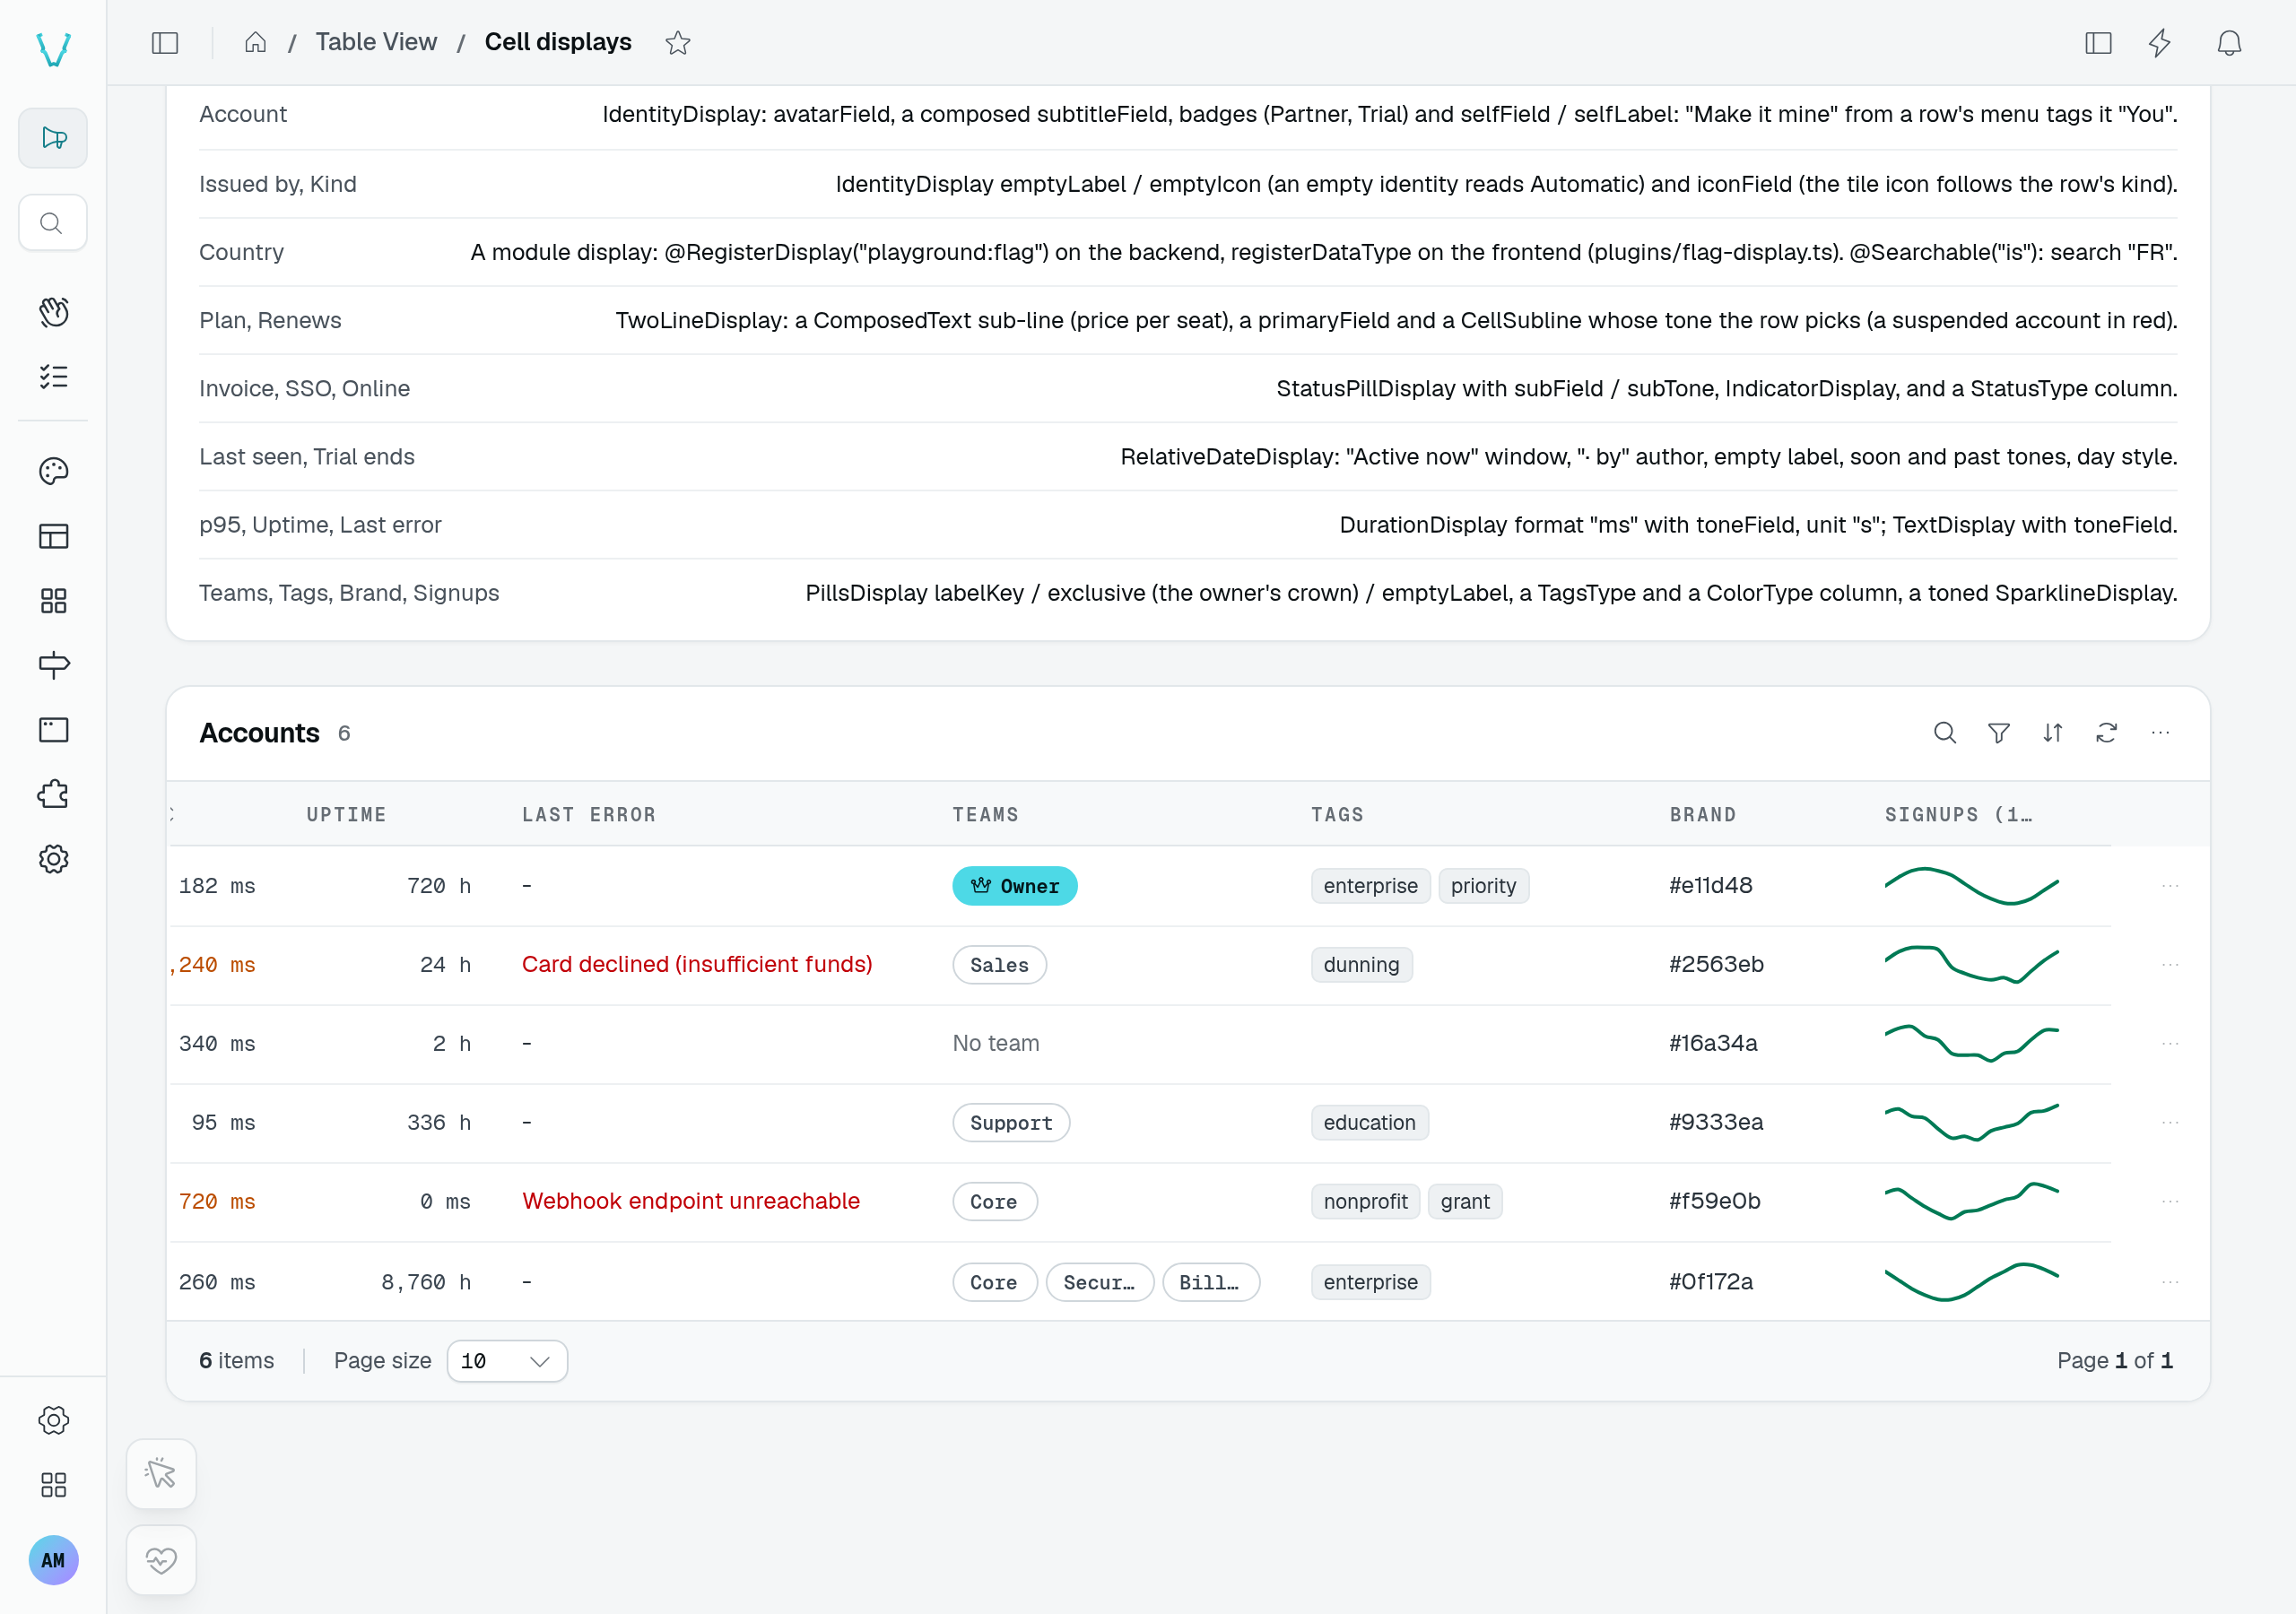Open the Accounts table more options menu
The width and height of the screenshot is (2296, 1614).
tap(2160, 733)
